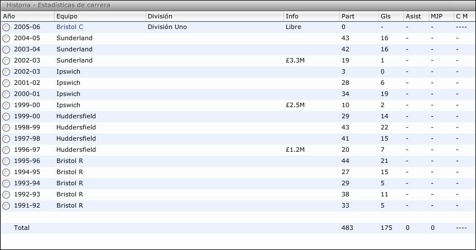Click Sunderland in the 2003-04 row
Viewport: 476px width, 250px height.
[74, 49]
